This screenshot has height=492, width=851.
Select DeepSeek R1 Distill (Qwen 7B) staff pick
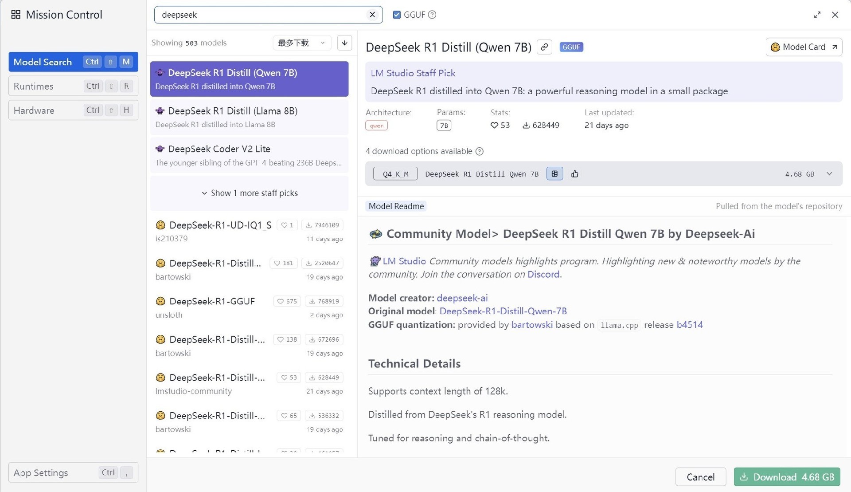click(x=249, y=79)
